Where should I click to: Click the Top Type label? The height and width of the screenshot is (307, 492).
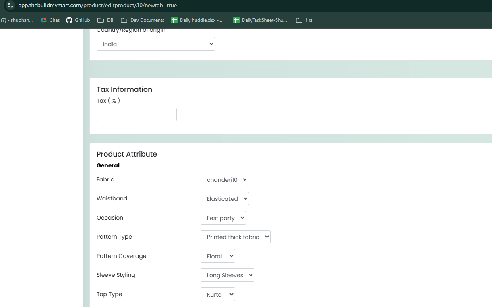pyautogui.click(x=110, y=294)
